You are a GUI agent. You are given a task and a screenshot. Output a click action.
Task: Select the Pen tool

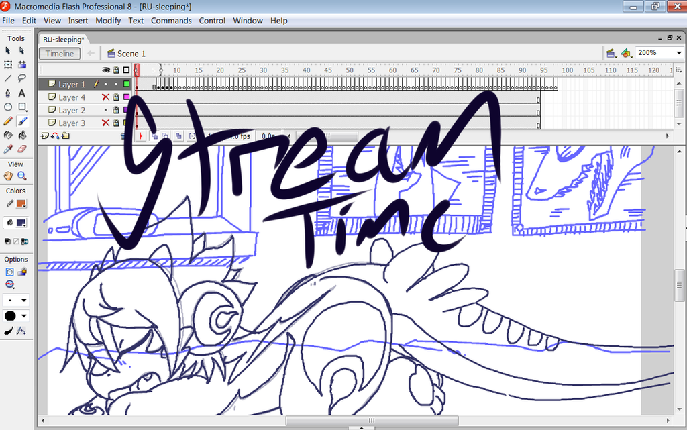click(x=8, y=93)
